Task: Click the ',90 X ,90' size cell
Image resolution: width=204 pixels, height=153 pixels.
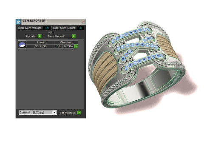Action: coord(40,46)
